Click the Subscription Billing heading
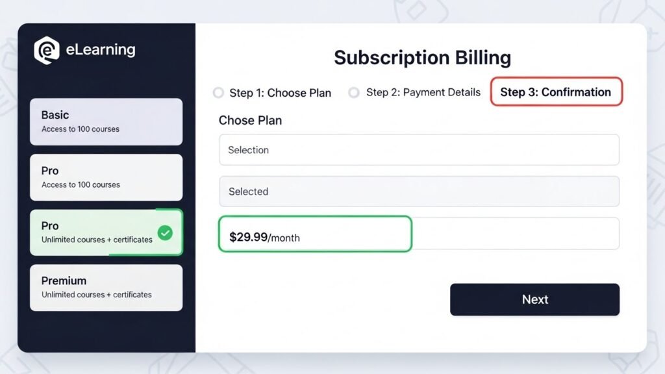Screen dimensions: 665x374 click(423, 58)
